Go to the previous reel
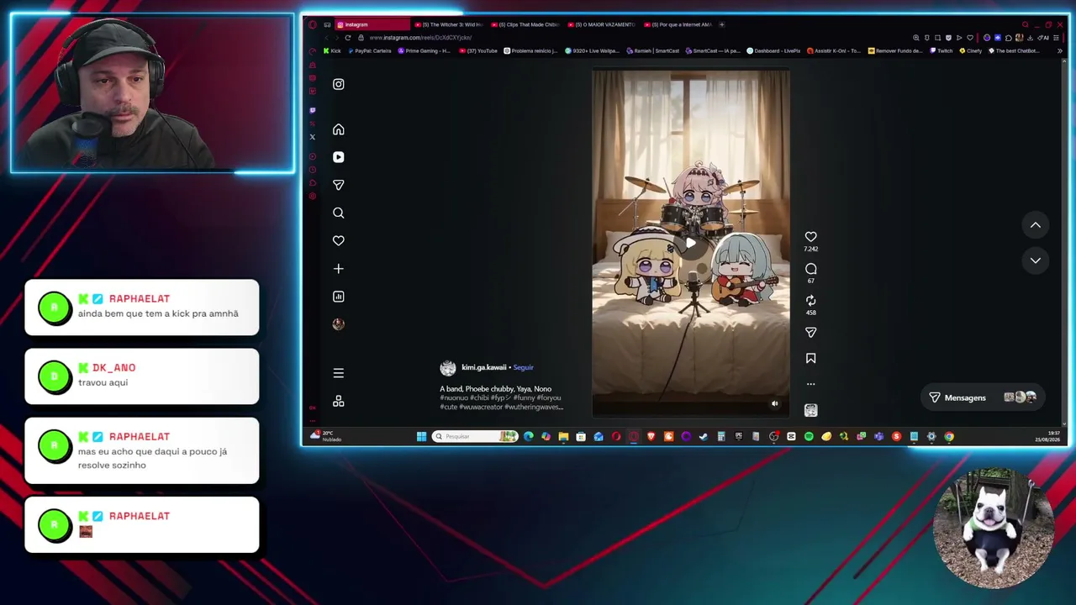Viewport: 1076px width, 605px height. tap(1035, 225)
